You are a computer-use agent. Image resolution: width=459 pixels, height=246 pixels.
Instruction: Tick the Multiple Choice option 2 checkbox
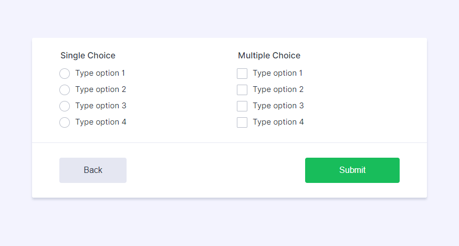tap(242, 90)
